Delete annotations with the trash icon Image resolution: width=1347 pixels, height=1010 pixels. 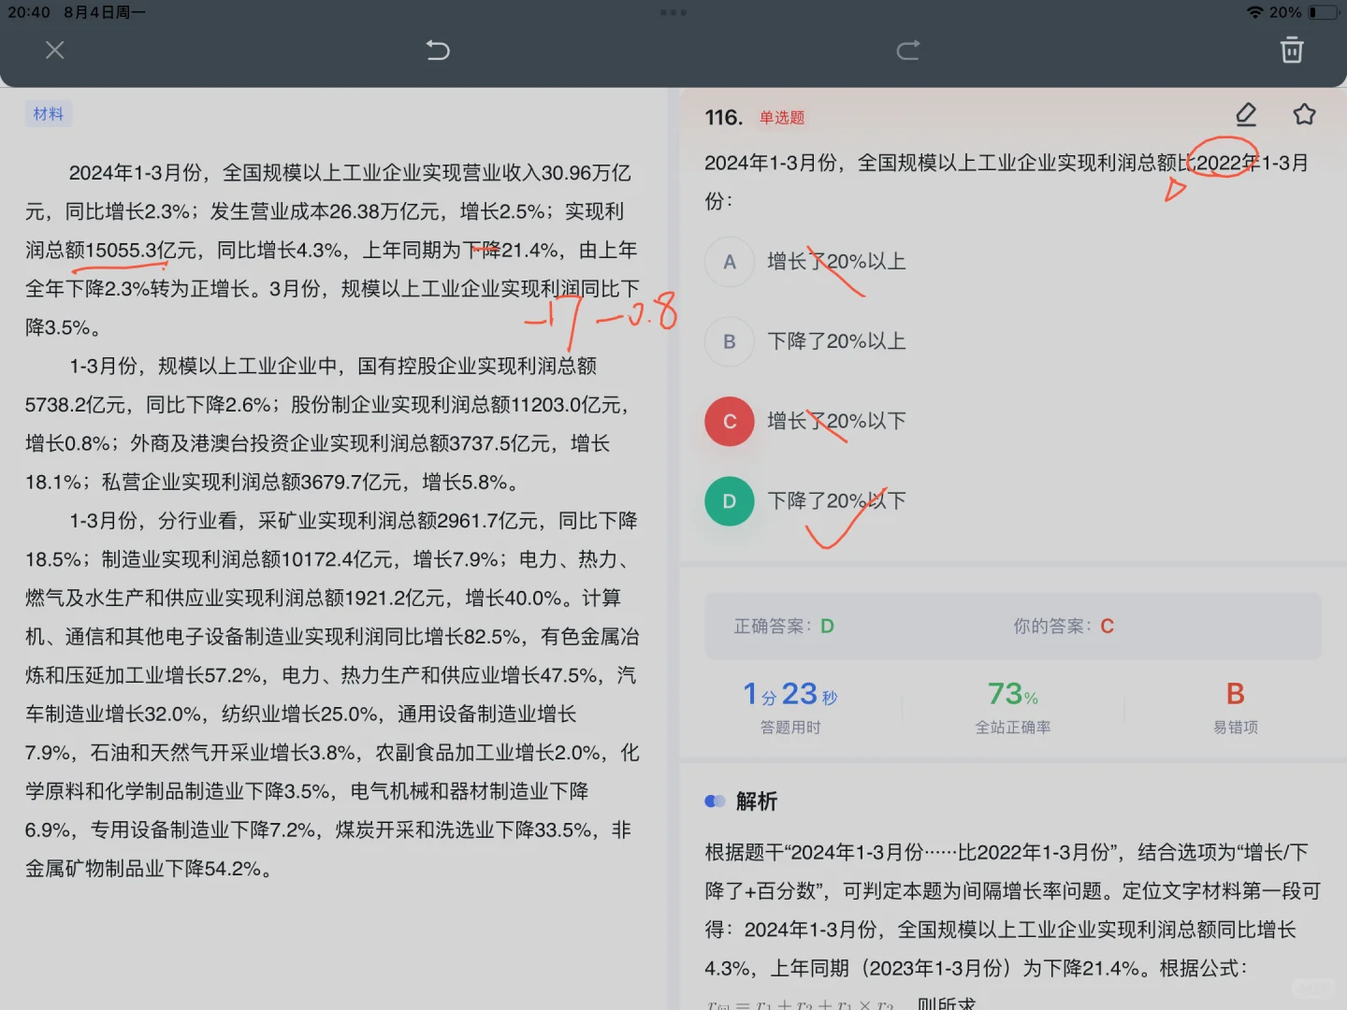(x=1292, y=50)
